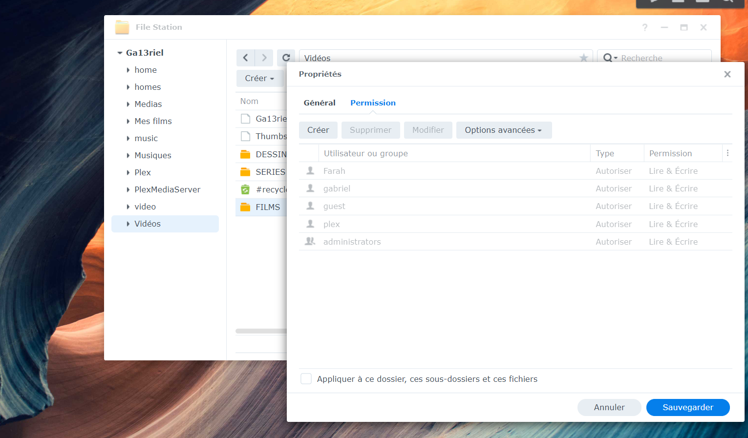
Task: Switch to the Général tab
Action: coord(320,103)
